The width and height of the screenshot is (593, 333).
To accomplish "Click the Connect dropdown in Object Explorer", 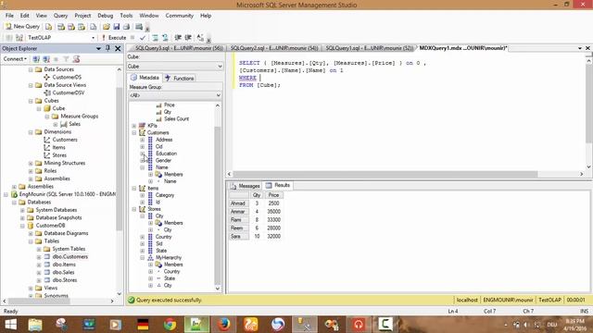I will pyautogui.click(x=15, y=59).
